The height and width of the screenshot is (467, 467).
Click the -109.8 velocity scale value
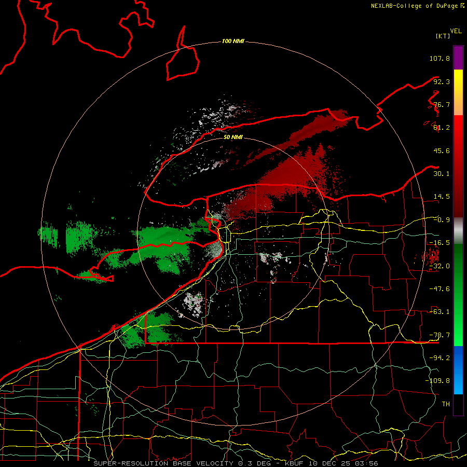[x=438, y=381]
